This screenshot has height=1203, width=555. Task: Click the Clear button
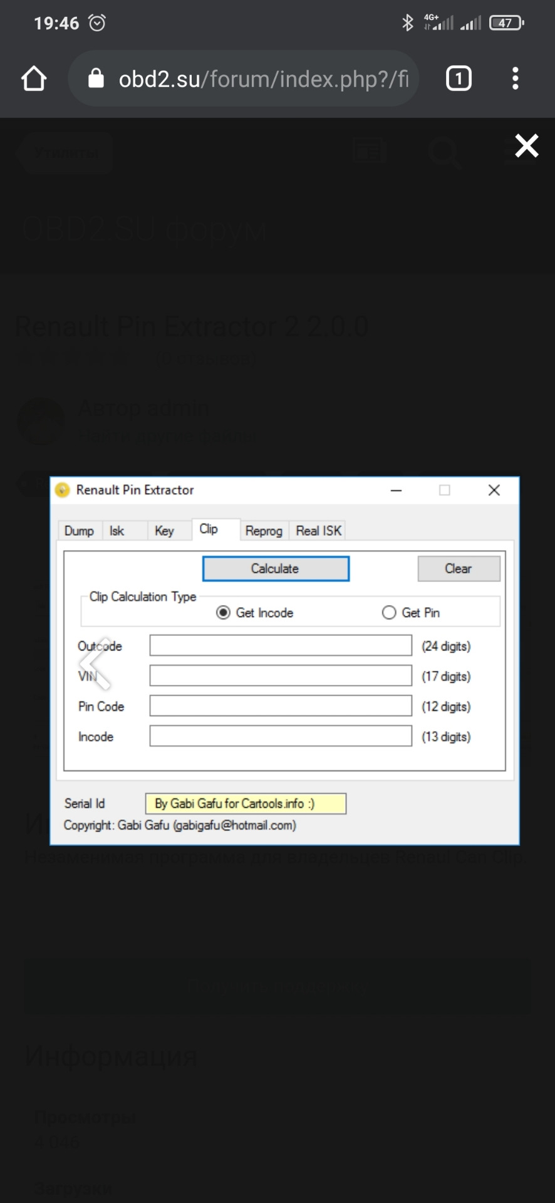[459, 568]
